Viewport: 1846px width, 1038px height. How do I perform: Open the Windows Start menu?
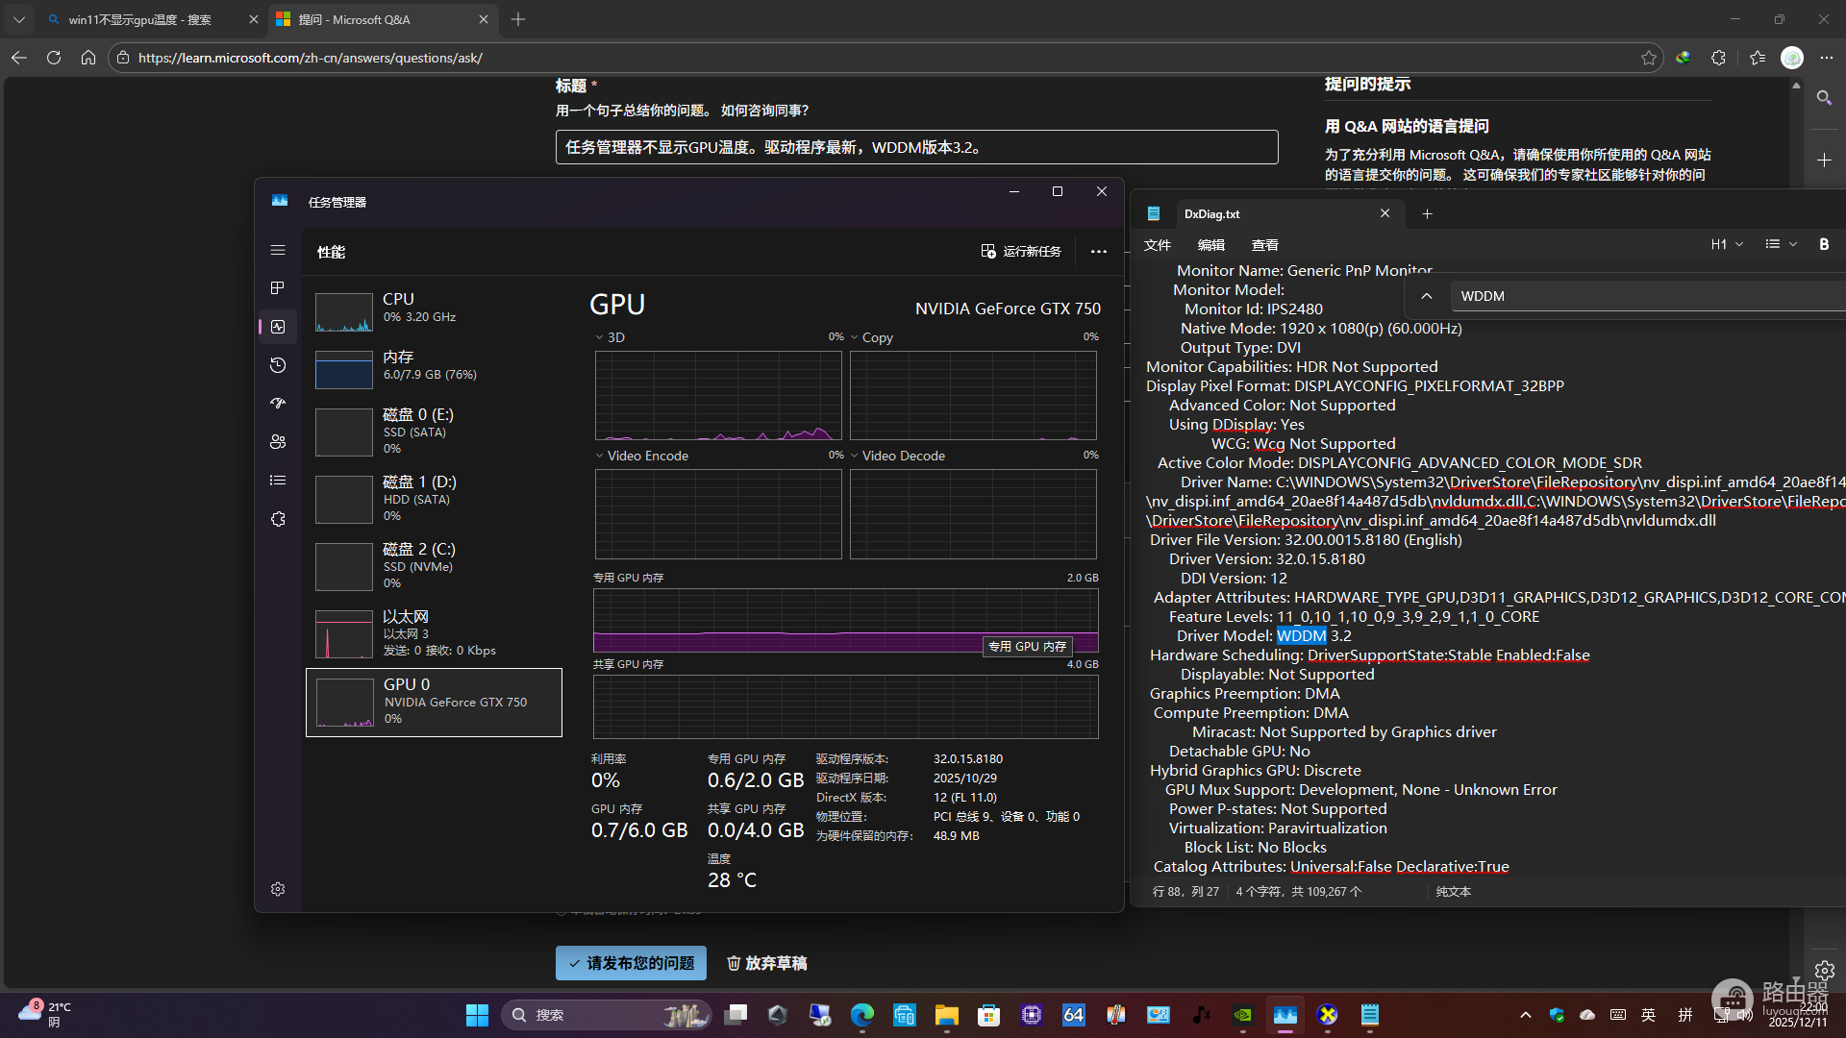477,1015
